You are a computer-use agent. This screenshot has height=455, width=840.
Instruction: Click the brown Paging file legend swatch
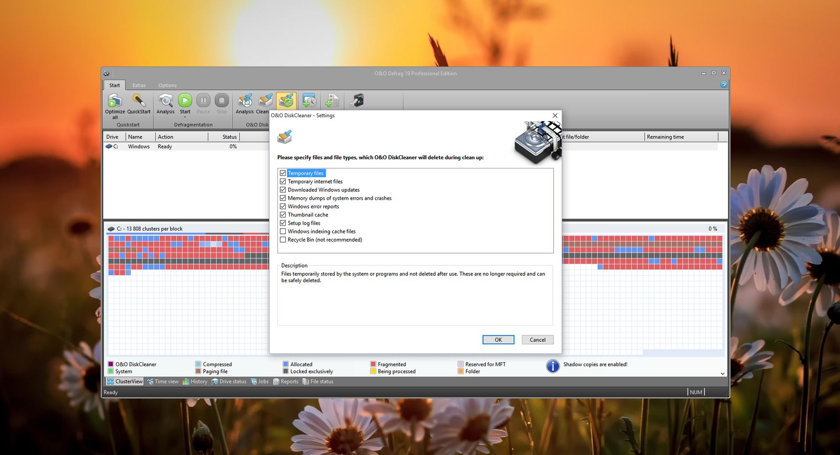coord(198,371)
